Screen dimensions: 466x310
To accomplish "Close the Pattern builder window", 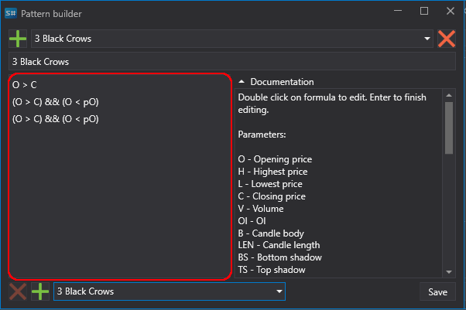I will 451,11.
